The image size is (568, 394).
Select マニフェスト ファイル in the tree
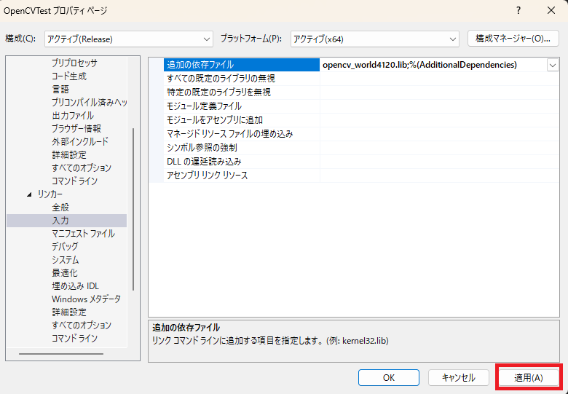83,234
